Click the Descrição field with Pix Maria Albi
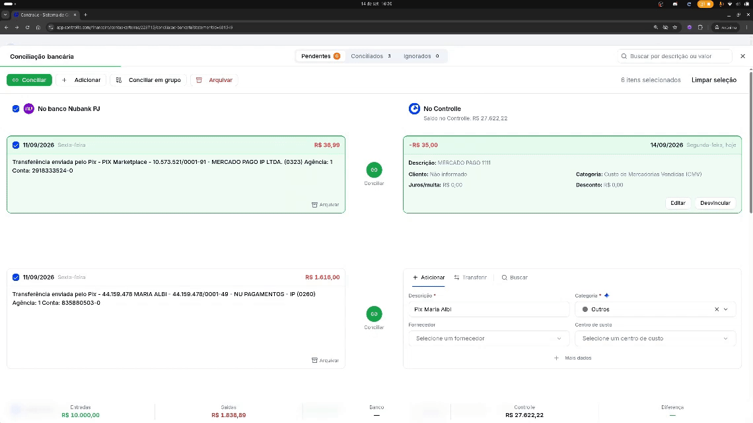753x423 pixels. point(488,309)
